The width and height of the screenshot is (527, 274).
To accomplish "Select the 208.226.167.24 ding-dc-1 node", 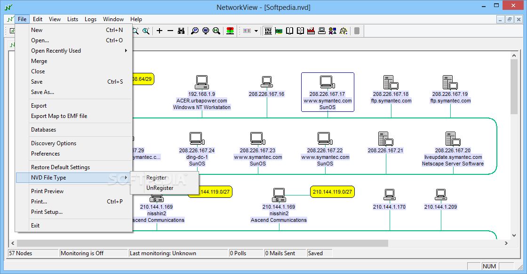I will [x=197, y=149].
